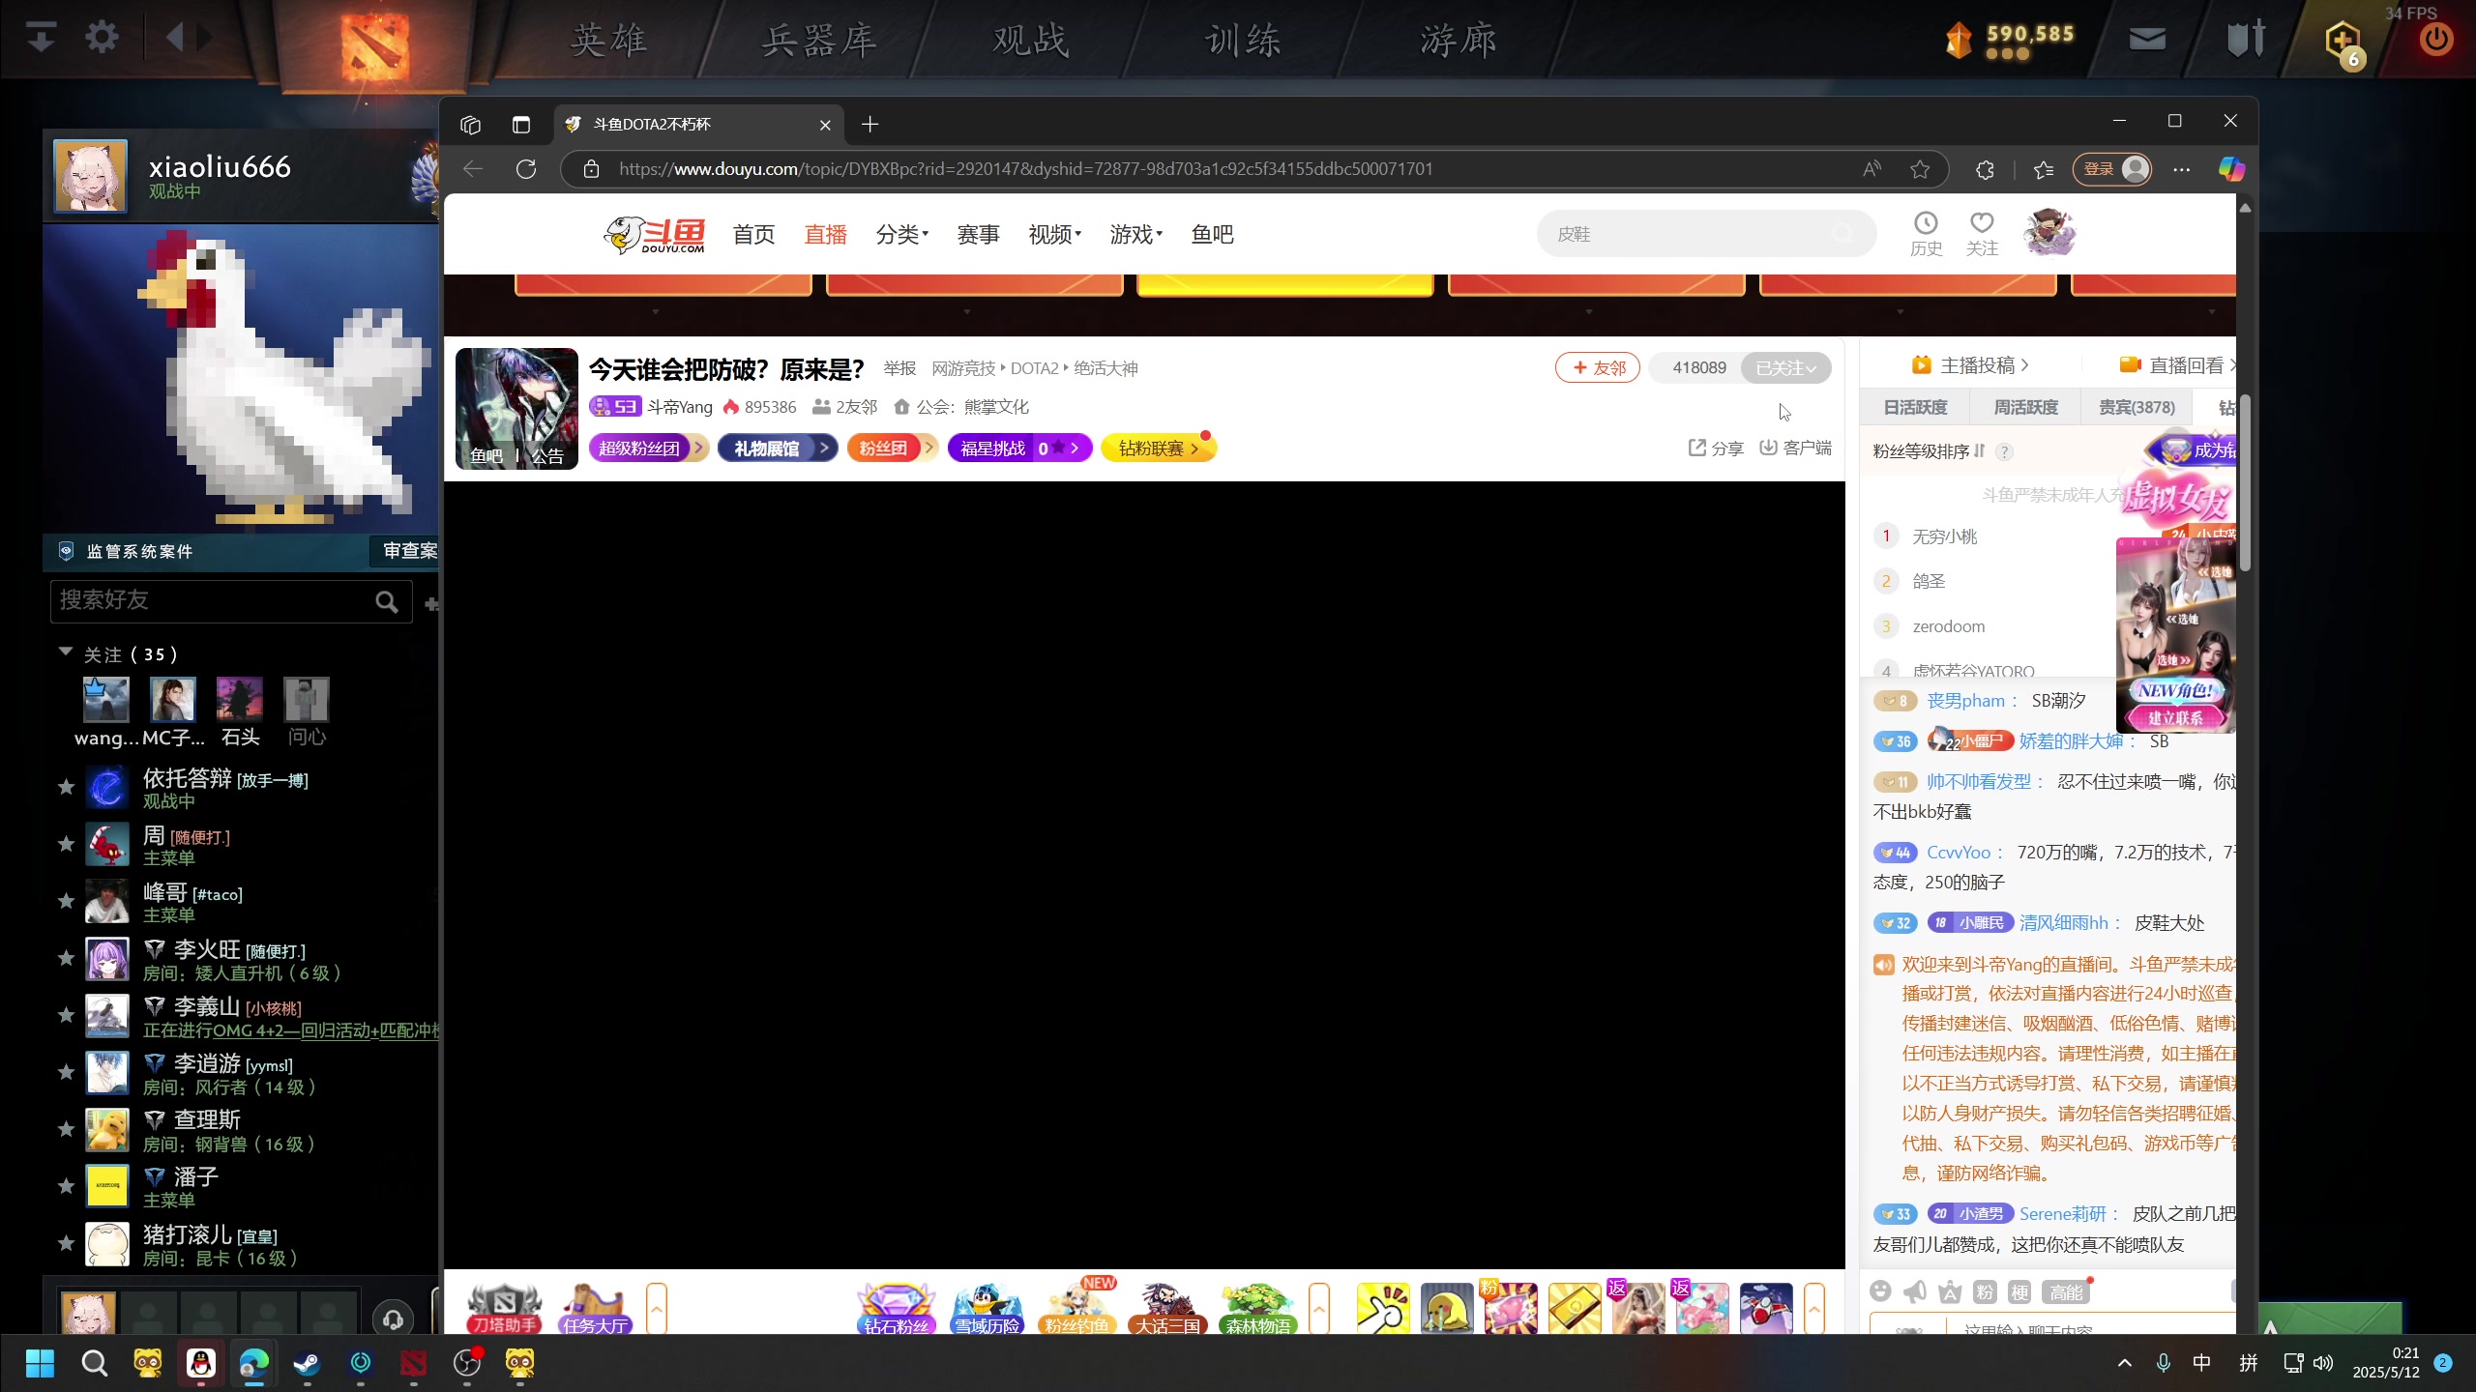Image resolution: width=2476 pixels, height=1392 pixels.
Task: Open 森林物语 icon
Action: (x=1257, y=1309)
